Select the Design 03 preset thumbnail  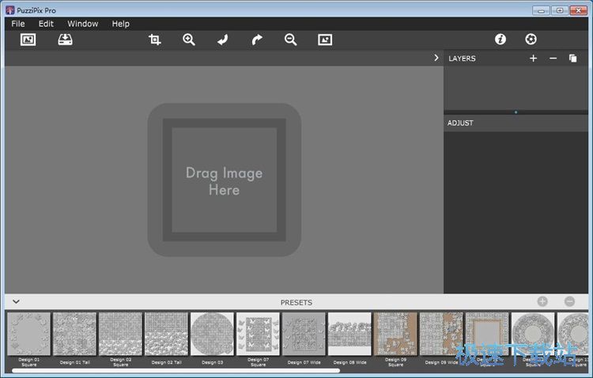(212, 335)
